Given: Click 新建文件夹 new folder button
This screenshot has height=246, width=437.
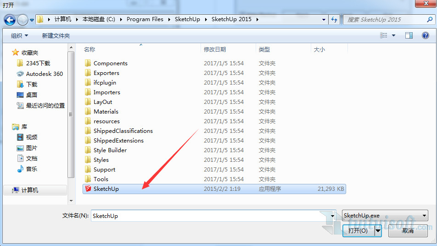Looking at the screenshot, I should pyautogui.click(x=56, y=35).
